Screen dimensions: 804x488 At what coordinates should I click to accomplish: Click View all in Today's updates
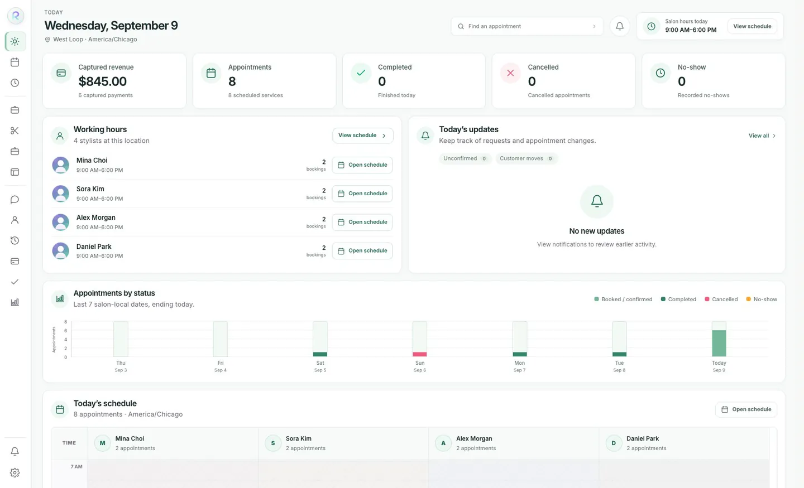(762, 136)
